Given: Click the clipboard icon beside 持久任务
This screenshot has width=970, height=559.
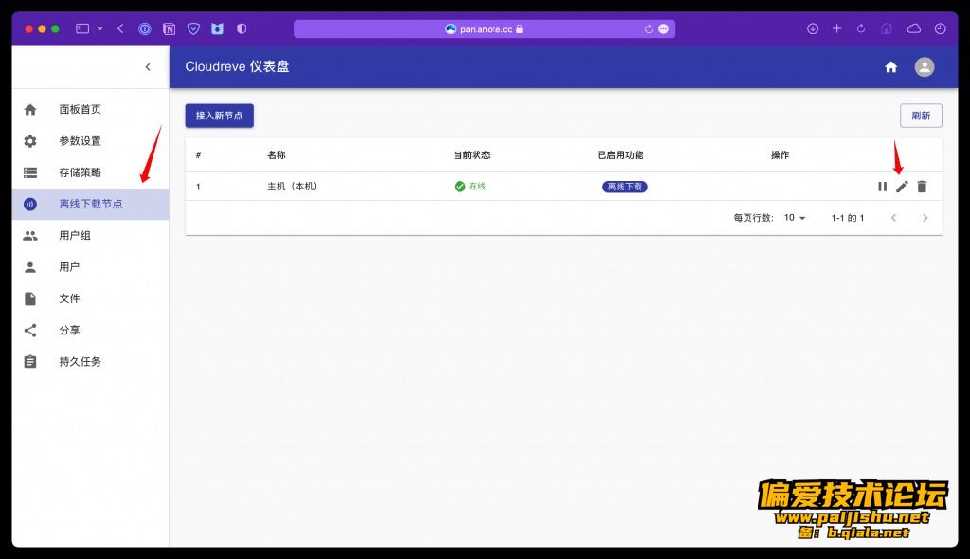Looking at the screenshot, I should coord(30,362).
